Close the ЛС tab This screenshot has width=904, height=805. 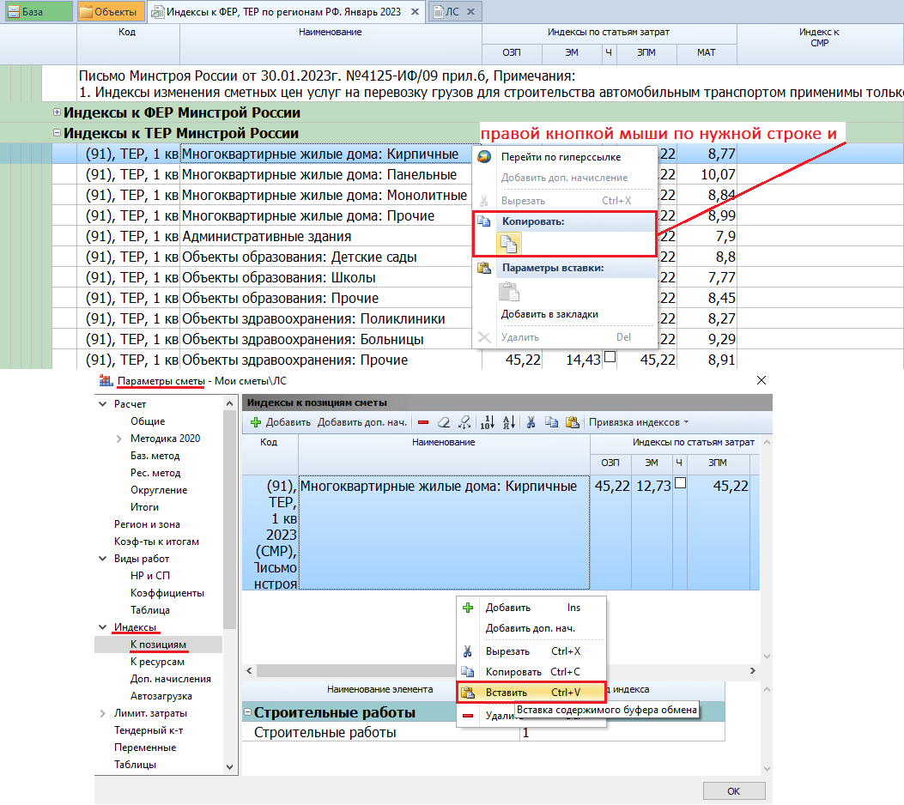(x=471, y=11)
